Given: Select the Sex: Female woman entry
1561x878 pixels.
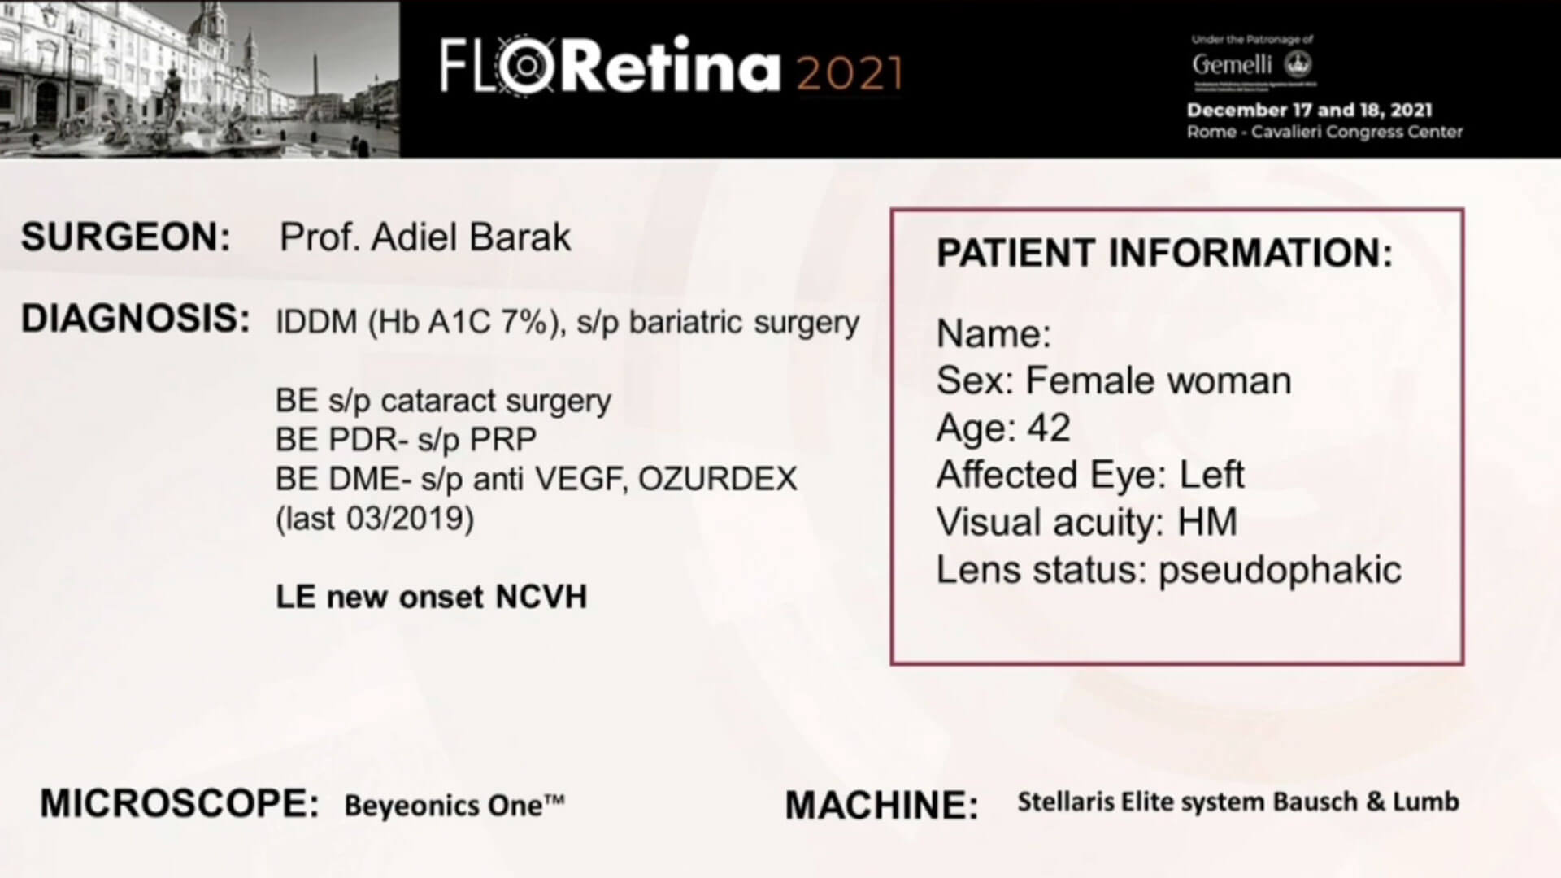Looking at the screenshot, I should (1114, 380).
